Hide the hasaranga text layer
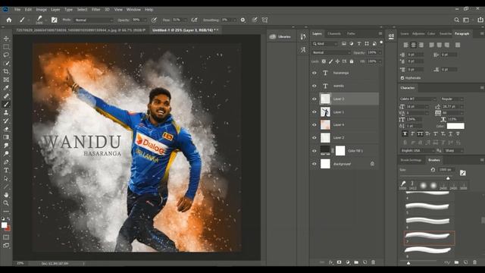Image resolution: width=485 pixels, height=273 pixels. [314, 73]
